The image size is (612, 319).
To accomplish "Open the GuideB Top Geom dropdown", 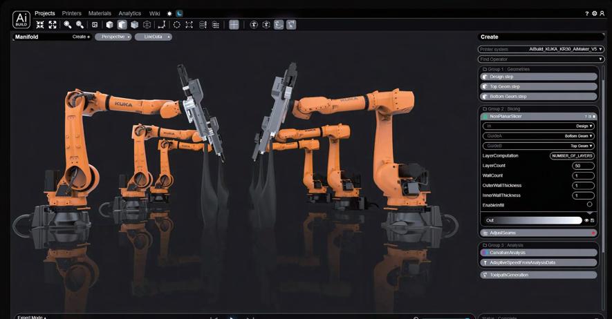I will tap(539, 146).
